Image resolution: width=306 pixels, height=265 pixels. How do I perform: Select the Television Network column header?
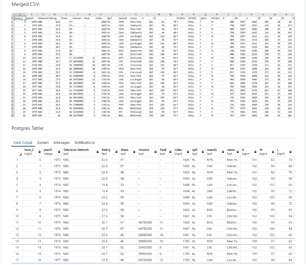click(x=81, y=152)
